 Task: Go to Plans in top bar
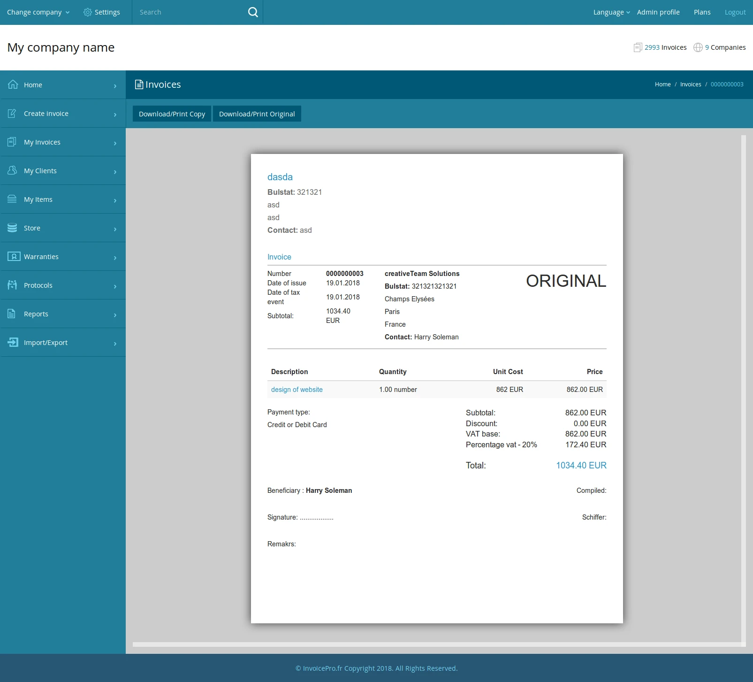point(702,12)
